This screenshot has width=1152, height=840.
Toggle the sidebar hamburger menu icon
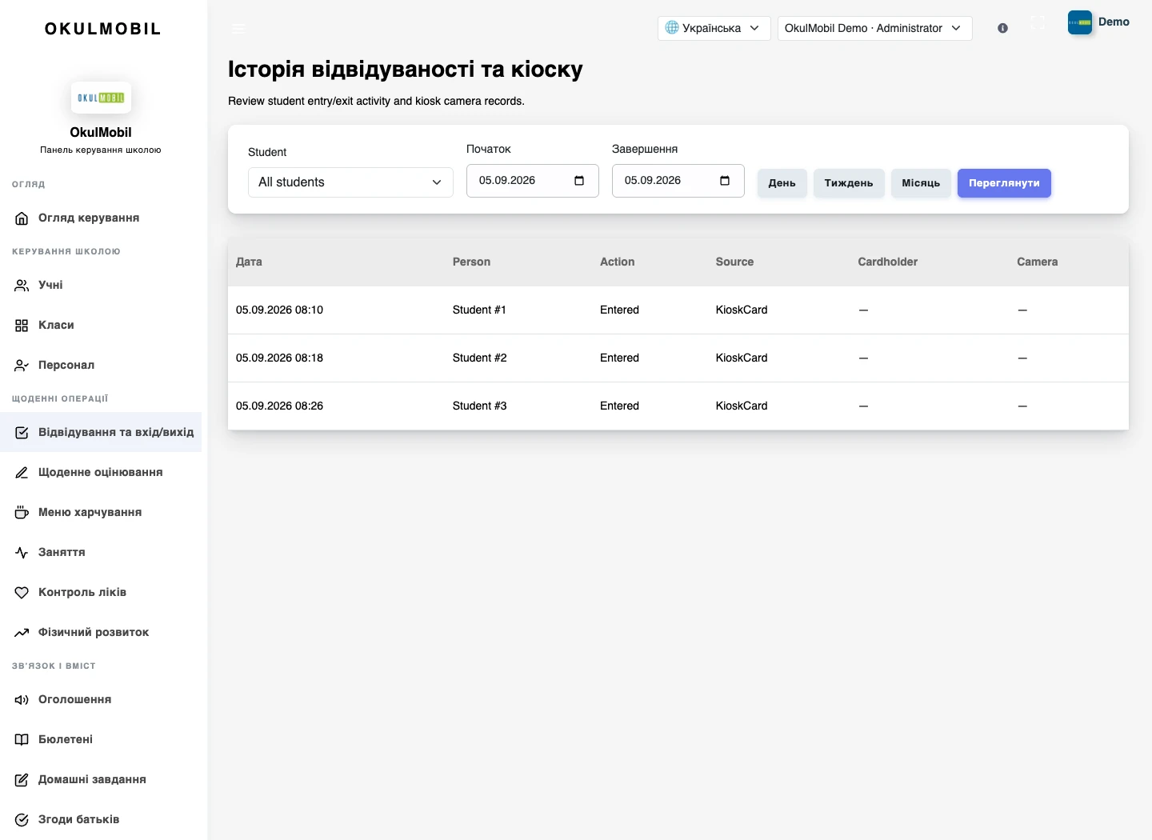[238, 28]
